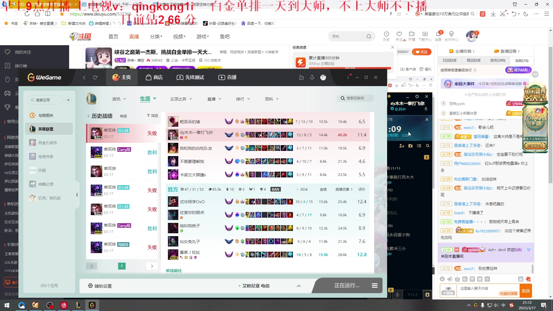The image size is (553, 311).
Task: Focus the 搜索应用 search field
Action: coord(45,100)
